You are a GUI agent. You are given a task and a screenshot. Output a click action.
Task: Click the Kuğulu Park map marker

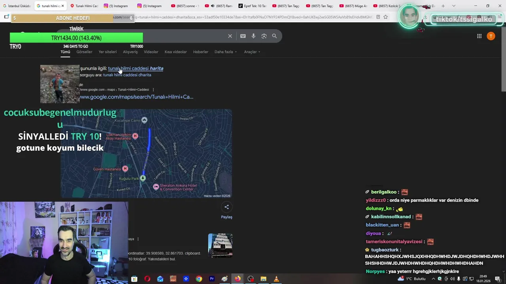[143, 178]
